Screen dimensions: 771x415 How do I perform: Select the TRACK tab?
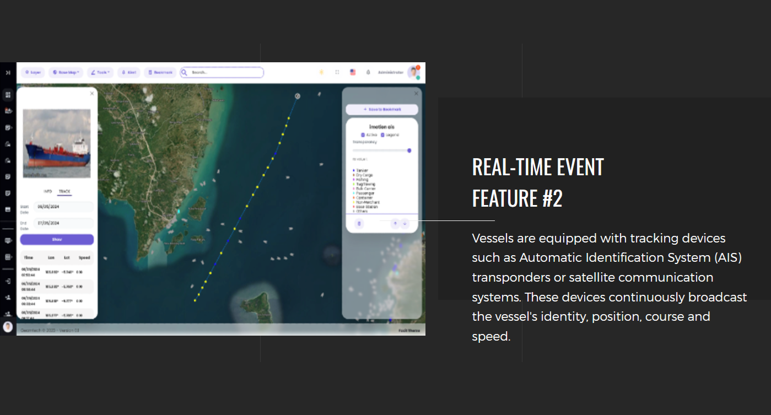(64, 191)
